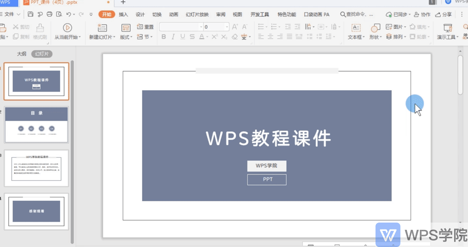The image size is (468, 247).
Task: Open the font size dropdown
Action: point(227,27)
